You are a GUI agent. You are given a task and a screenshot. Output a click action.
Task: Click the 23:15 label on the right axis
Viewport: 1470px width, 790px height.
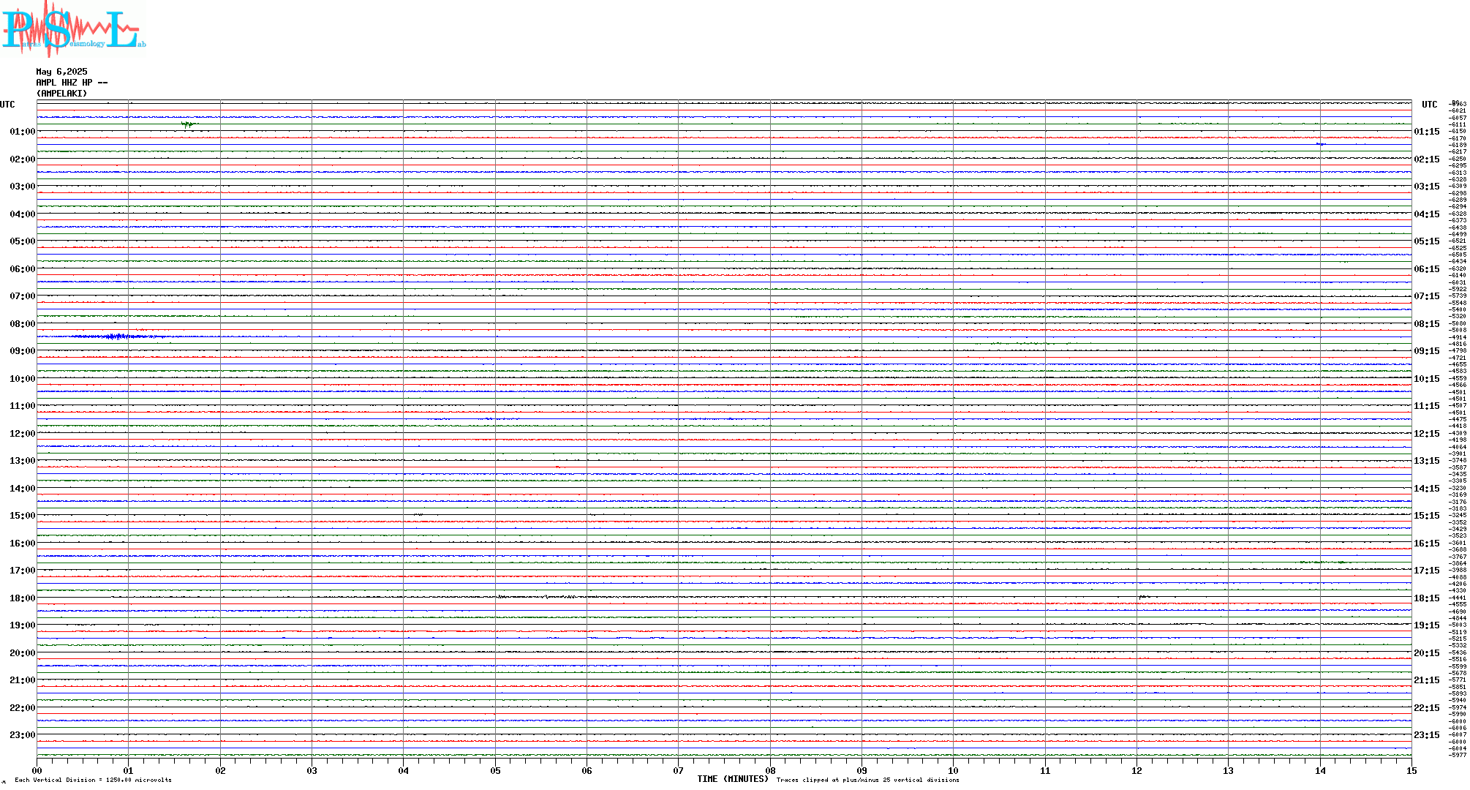point(1427,735)
